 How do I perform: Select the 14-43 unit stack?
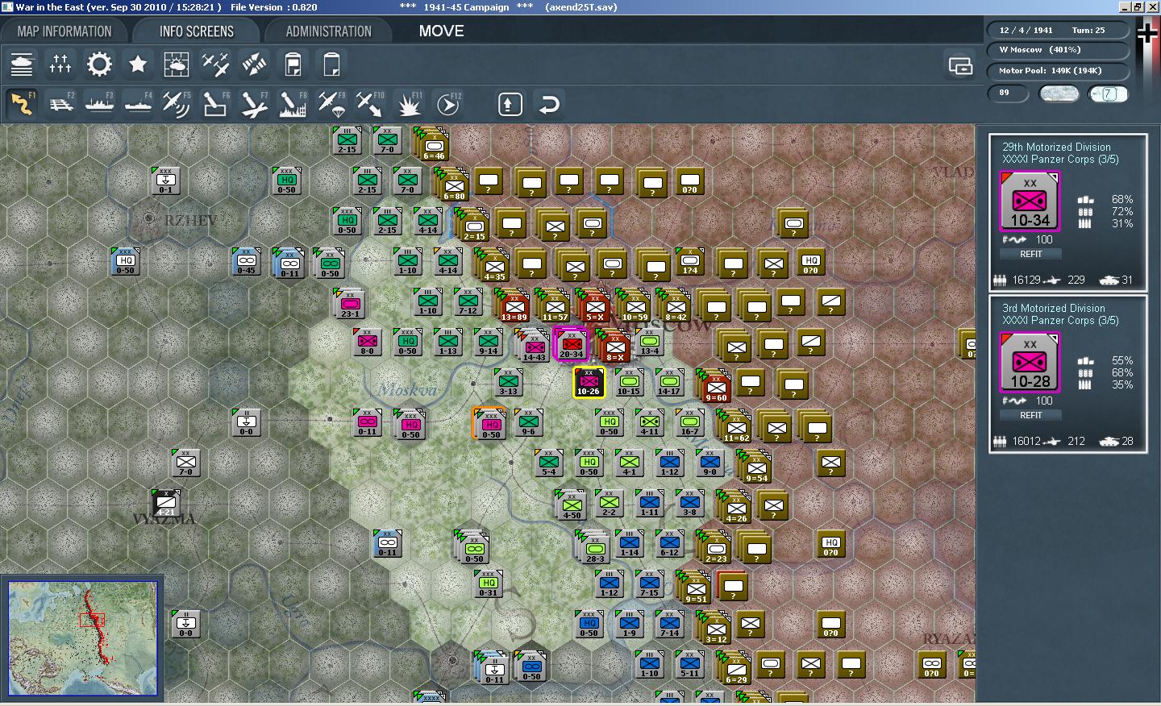(532, 345)
